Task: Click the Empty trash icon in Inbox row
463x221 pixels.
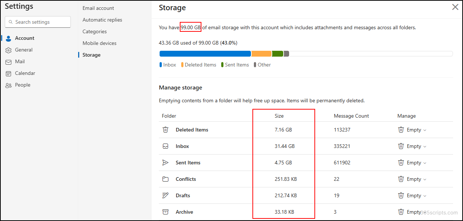Action: [x=401, y=146]
